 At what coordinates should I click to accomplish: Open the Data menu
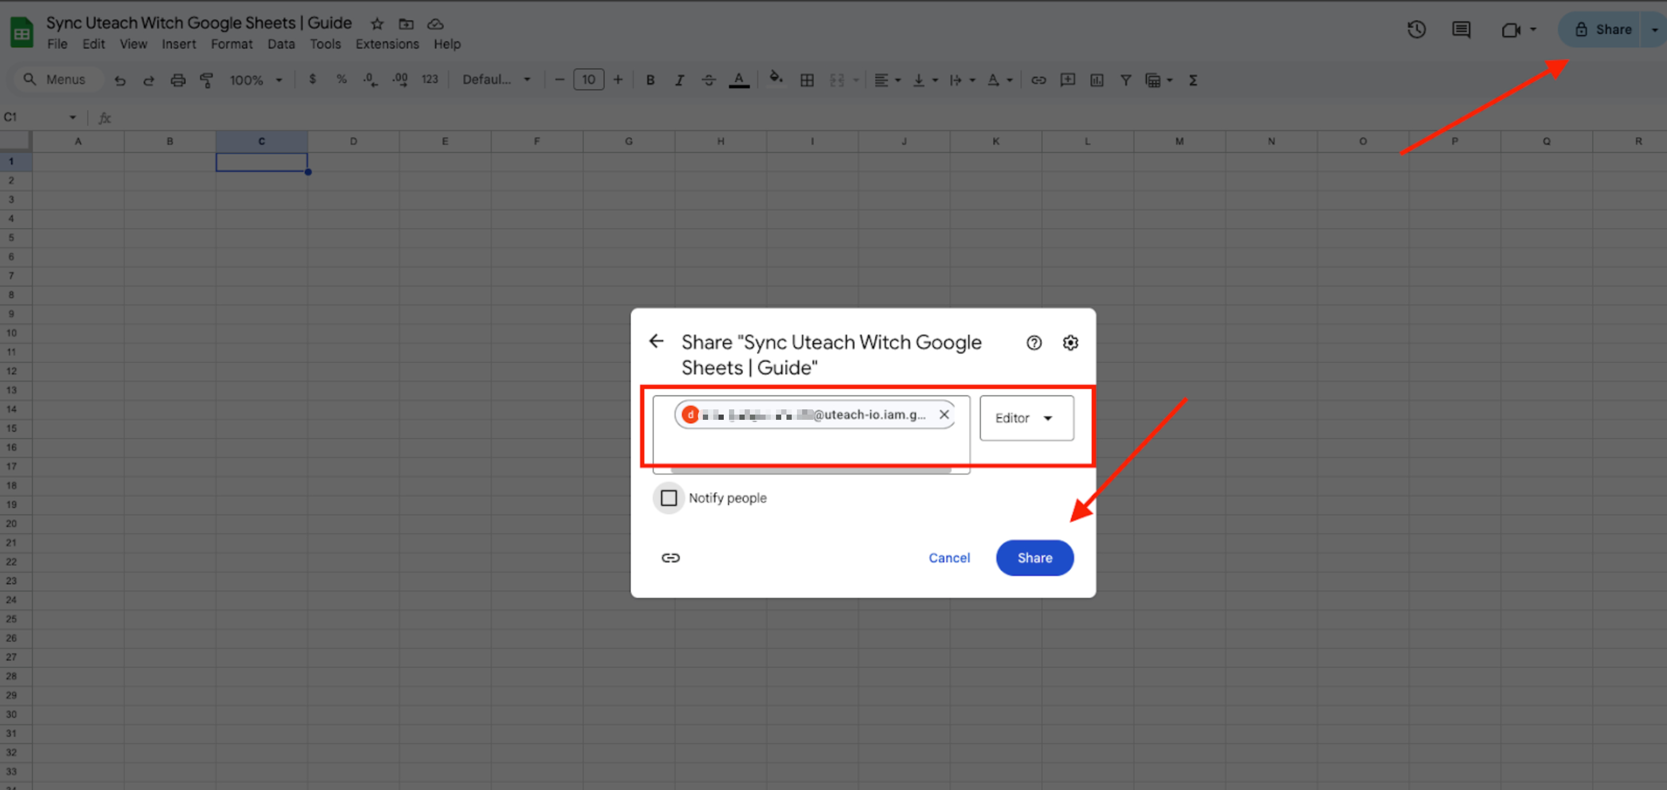[x=281, y=44]
